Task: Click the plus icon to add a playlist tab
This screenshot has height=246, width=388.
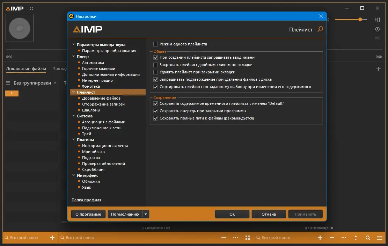Action: click(378, 69)
